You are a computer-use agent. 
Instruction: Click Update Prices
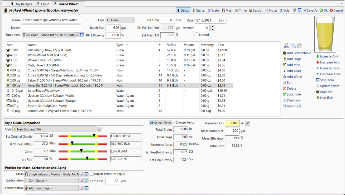coord(328,86)
